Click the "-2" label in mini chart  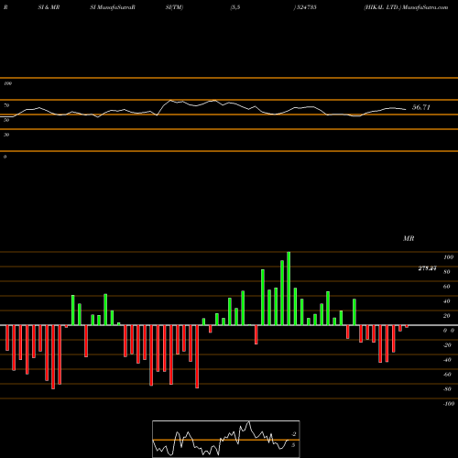(x=294, y=434)
